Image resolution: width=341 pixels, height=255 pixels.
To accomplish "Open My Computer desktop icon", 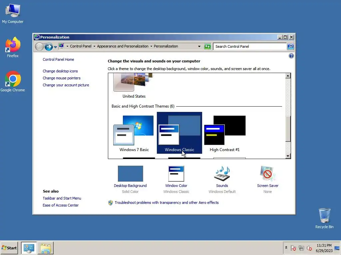I will point(13,13).
